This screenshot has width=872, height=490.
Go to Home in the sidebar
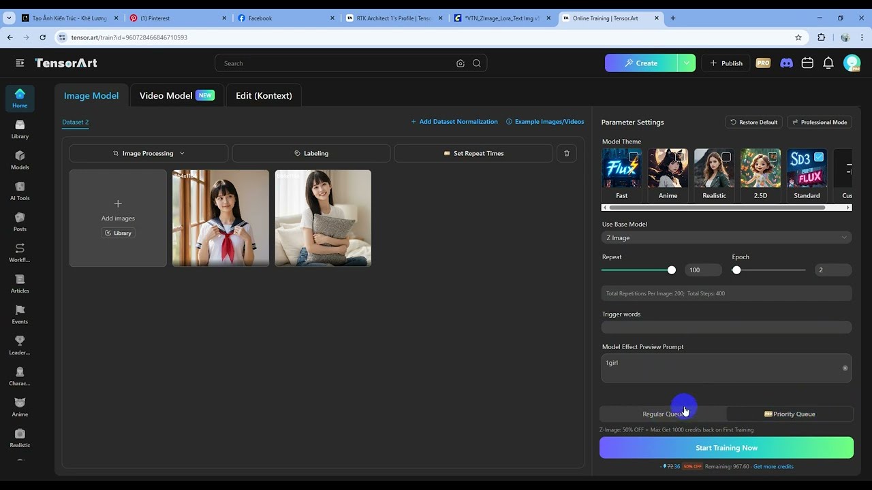(x=20, y=98)
